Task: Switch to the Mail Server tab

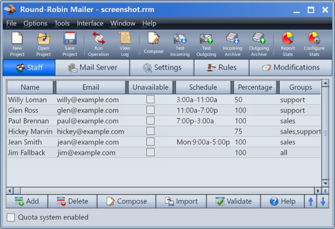Action: click(93, 68)
